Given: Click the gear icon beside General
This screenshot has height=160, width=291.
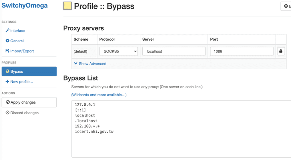Looking at the screenshot, I should [7, 41].
